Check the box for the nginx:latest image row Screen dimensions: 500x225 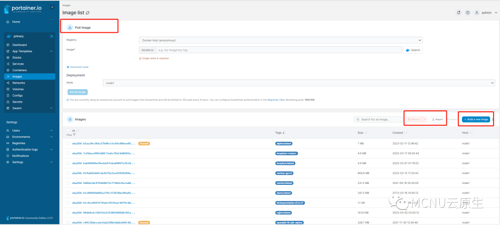[68, 213]
